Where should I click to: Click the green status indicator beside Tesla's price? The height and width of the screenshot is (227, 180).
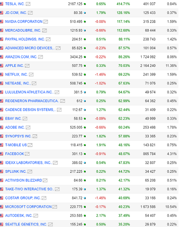click(x=85, y=4)
